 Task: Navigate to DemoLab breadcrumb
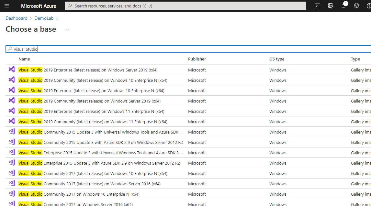pyautogui.click(x=44, y=18)
